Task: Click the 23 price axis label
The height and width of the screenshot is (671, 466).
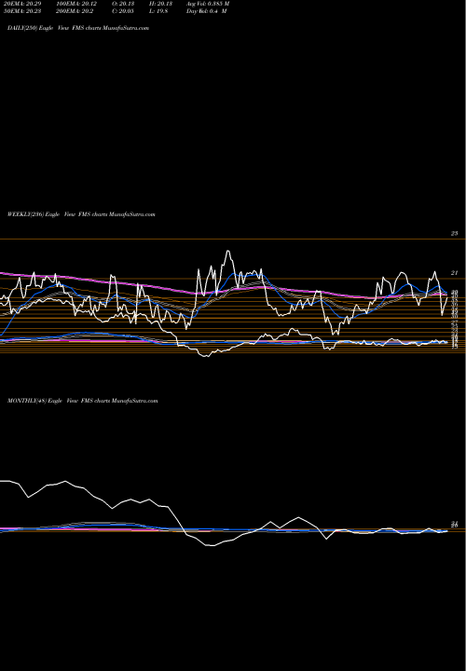Action: pyautogui.click(x=454, y=233)
